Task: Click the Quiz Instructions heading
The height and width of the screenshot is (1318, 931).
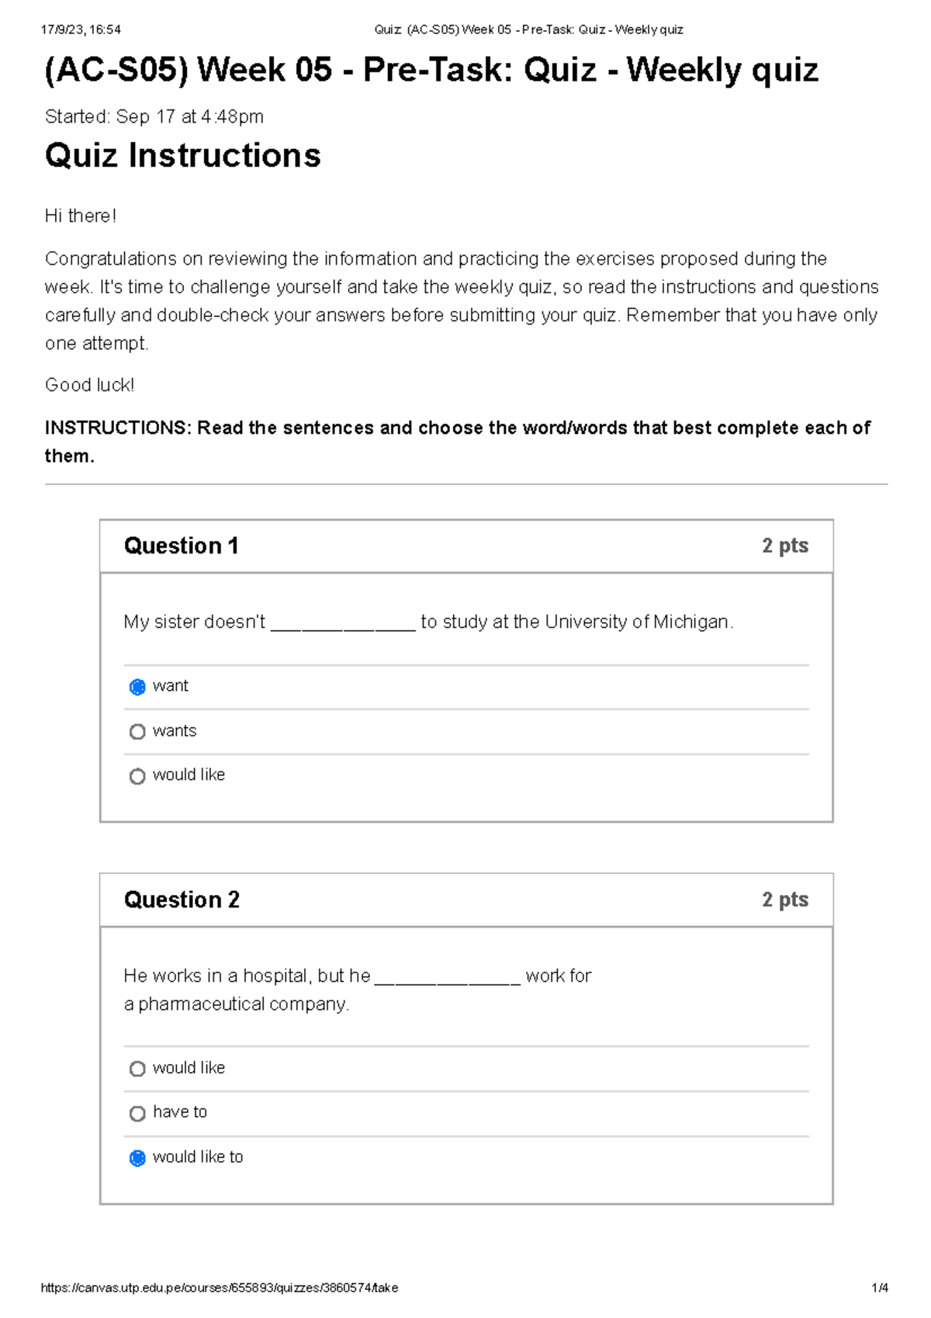Action: point(182,155)
